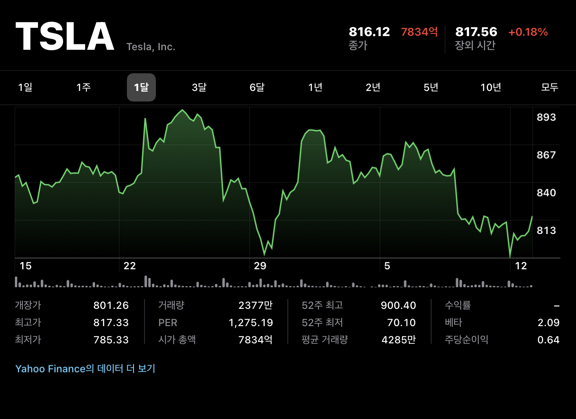Click the white 7834억 market cap value
Screen dimensions: 576x419
(256, 340)
